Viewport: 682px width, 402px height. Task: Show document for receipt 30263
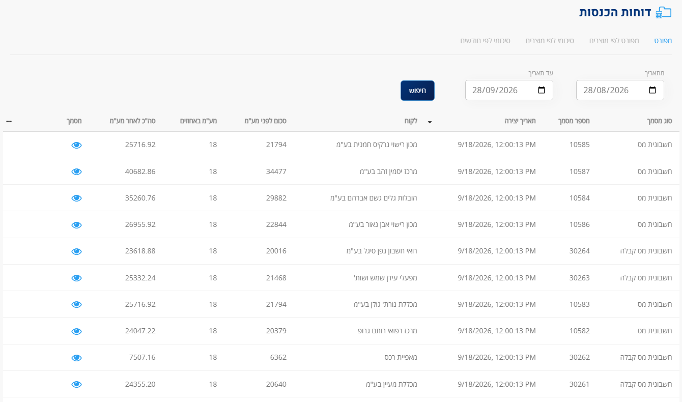coord(76,278)
